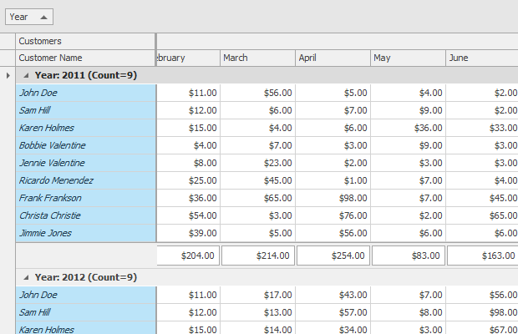Click the March column header
The width and height of the screenshot is (518, 334).
coord(257,58)
